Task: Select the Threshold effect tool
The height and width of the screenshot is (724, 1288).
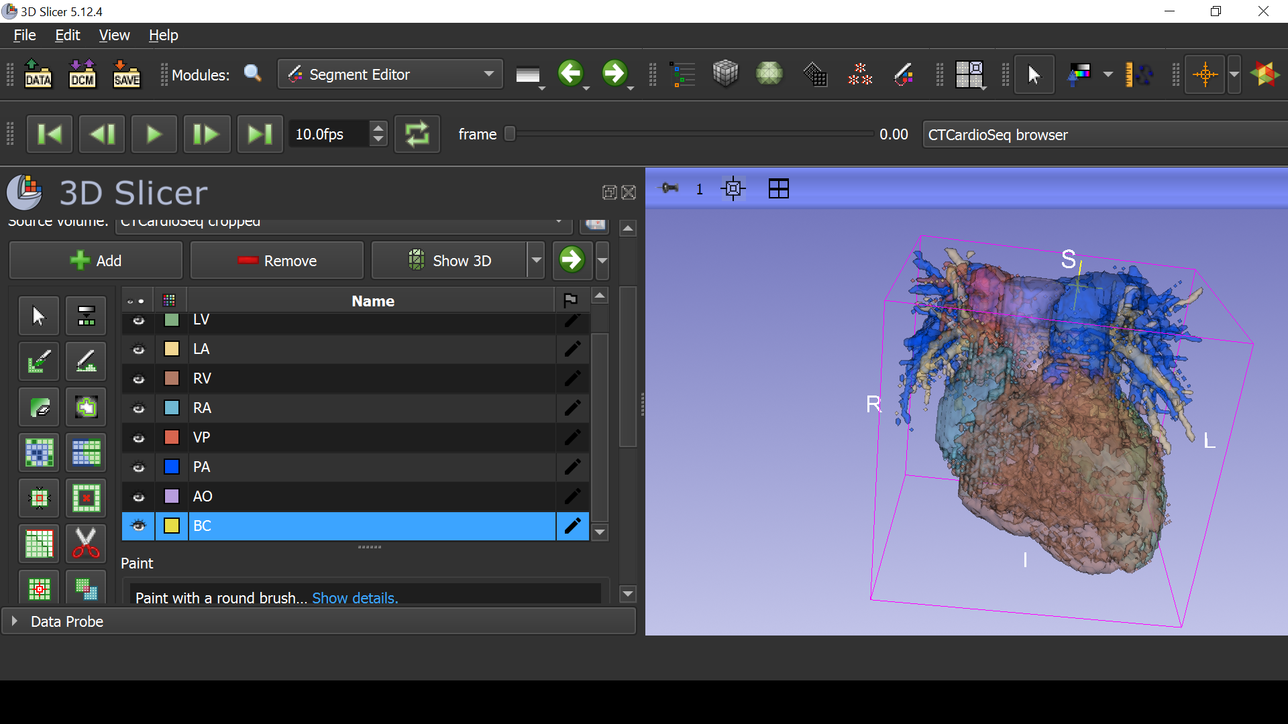Action: pos(86,316)
